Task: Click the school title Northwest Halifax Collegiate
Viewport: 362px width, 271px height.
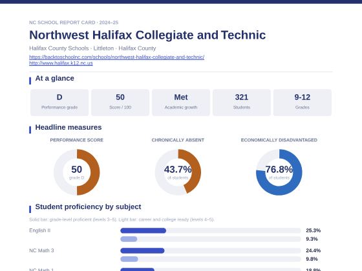Action: point(147,35)
